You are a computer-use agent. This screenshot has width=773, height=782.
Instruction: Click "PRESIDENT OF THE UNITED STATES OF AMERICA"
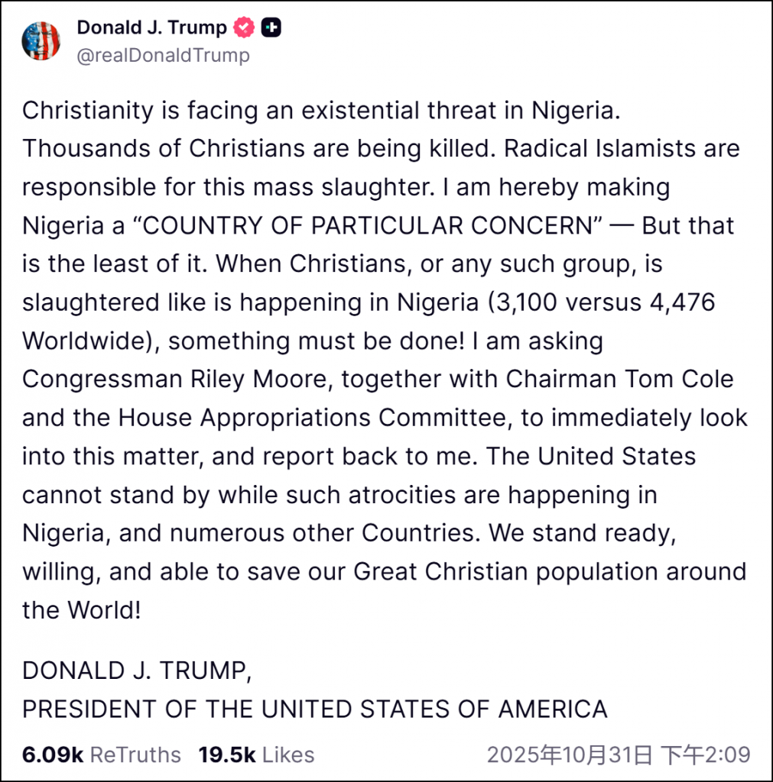click(314, 709)
